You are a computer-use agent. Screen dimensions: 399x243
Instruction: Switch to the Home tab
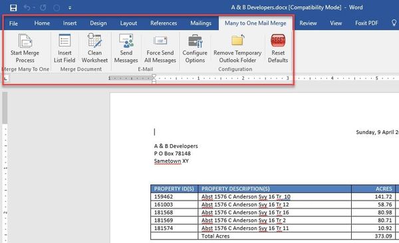tap(42, 23)
